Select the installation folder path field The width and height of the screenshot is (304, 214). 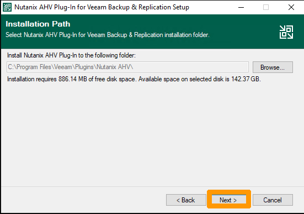[x=127, y=67]
